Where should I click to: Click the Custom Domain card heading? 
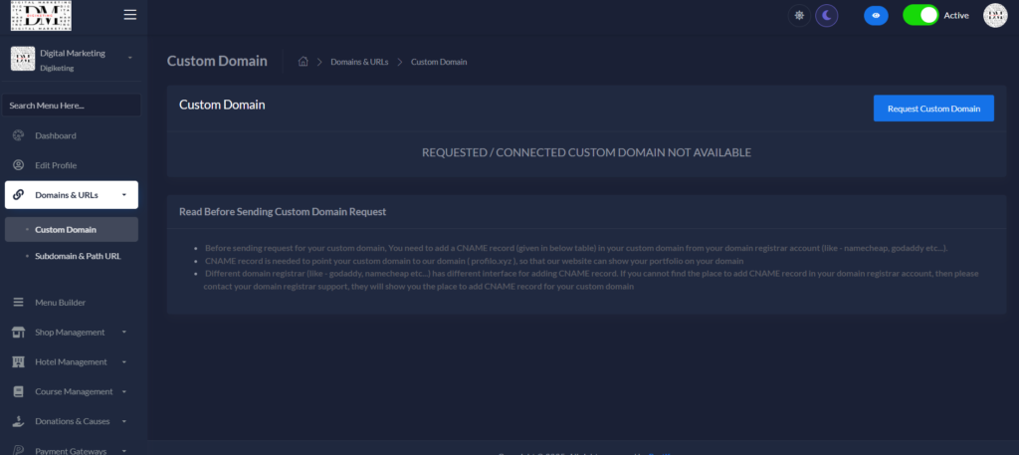pyautogui.click(x=222, y=105)
